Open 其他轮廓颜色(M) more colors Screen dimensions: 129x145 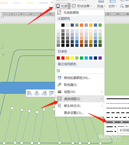80,78
